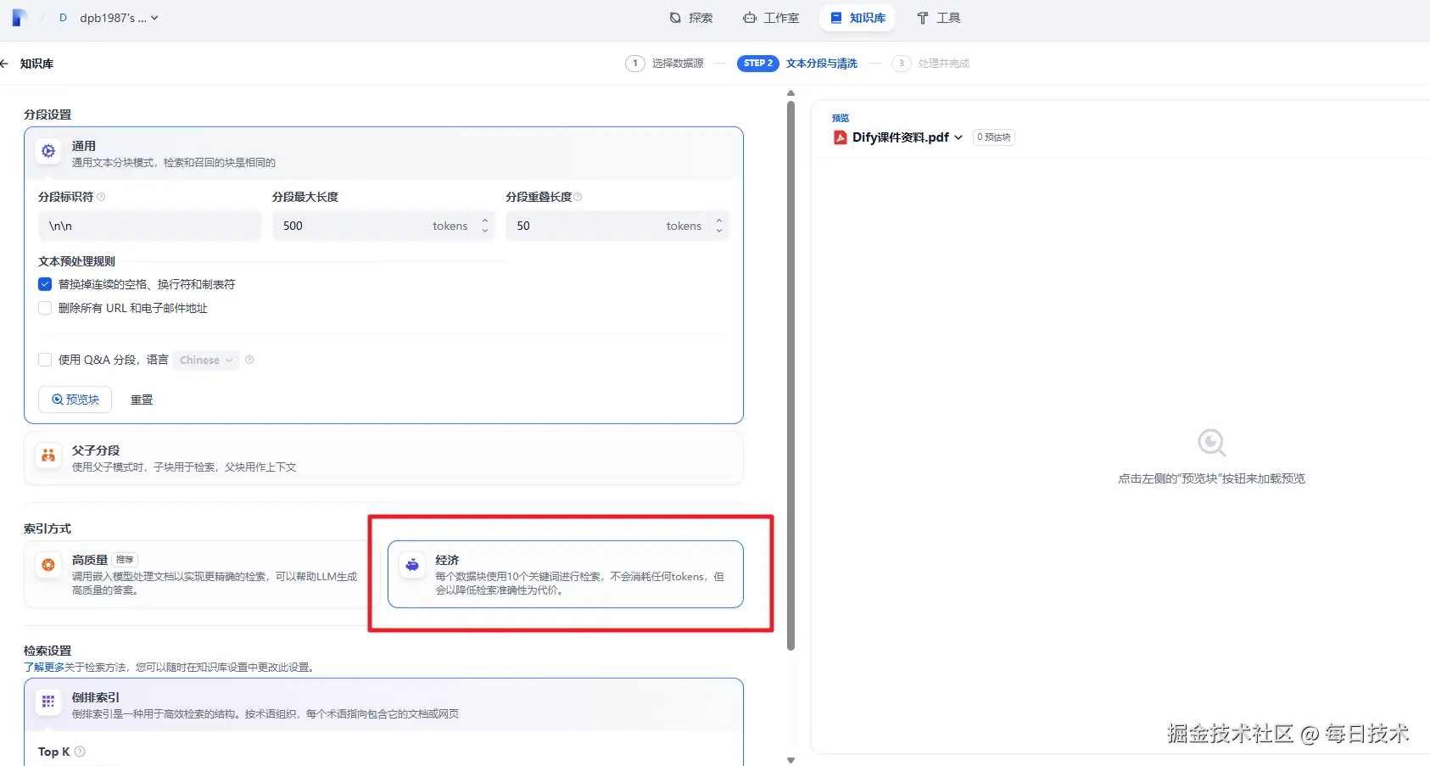The width and height of the screenshot is (1430, 766).
Task: Click the 工具 hammer icon
Action: pyautogui.click(x=923, y=18)
